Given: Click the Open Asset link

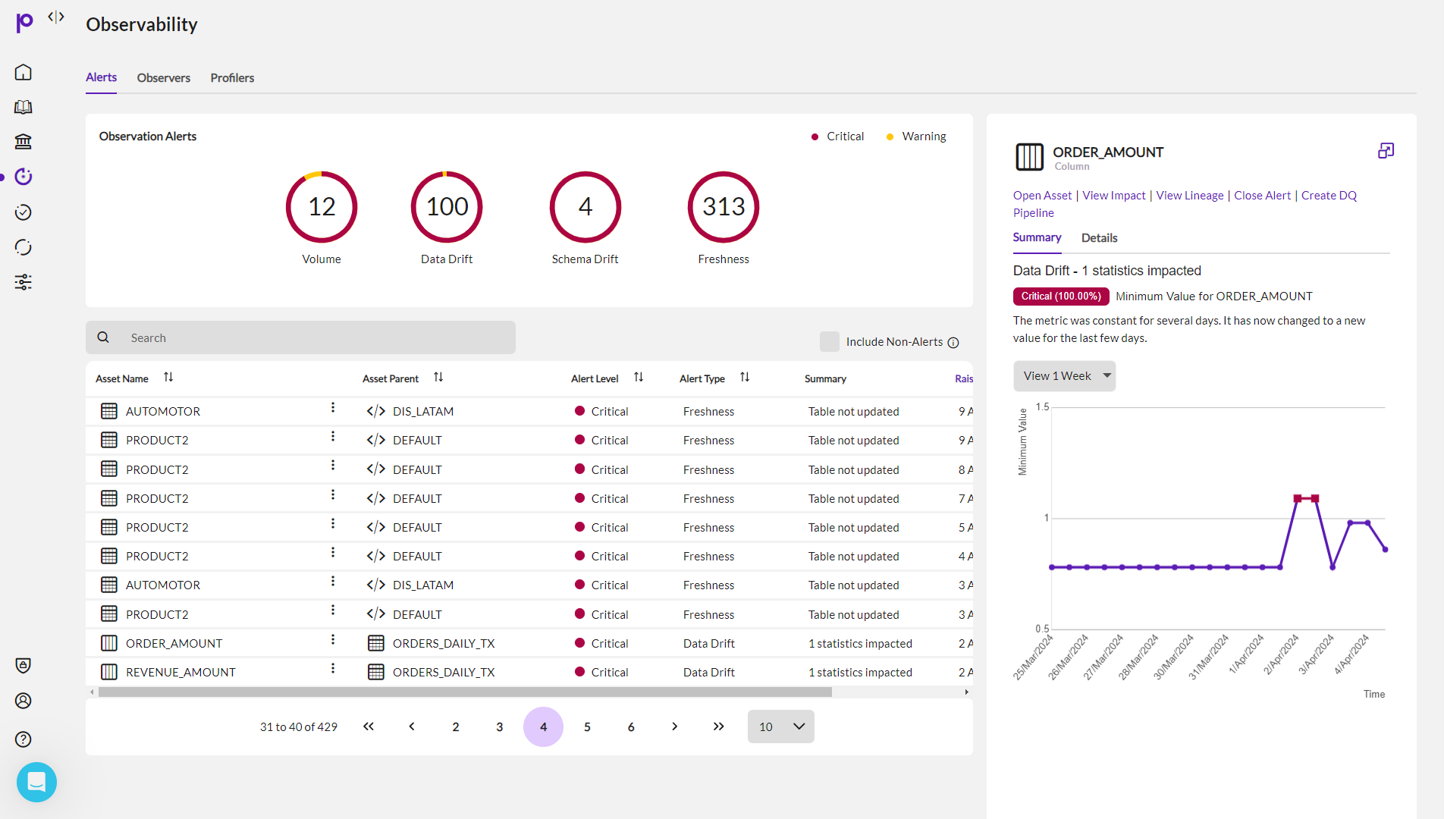Looking at the screenshot, I should click(x=1042, y=196).
